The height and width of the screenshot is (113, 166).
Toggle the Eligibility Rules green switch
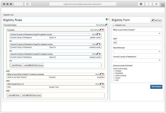(107, 19)
